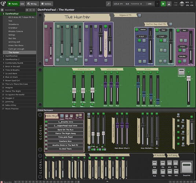Remove rackspace with the minus icon
The height and width of the screenshot is (183, 196).
pos(30,10)
